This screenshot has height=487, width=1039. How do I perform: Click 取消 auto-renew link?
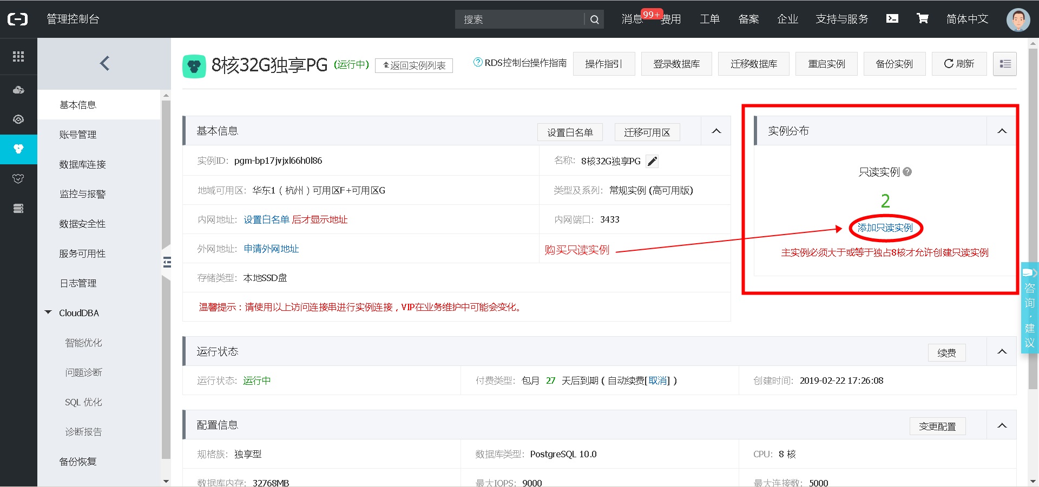point(657,381)
